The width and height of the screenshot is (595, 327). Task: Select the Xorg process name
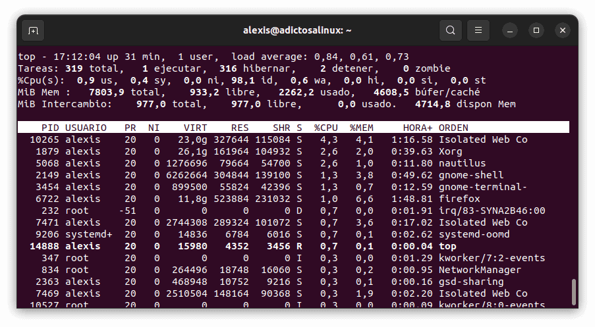(x=451, y=151)
